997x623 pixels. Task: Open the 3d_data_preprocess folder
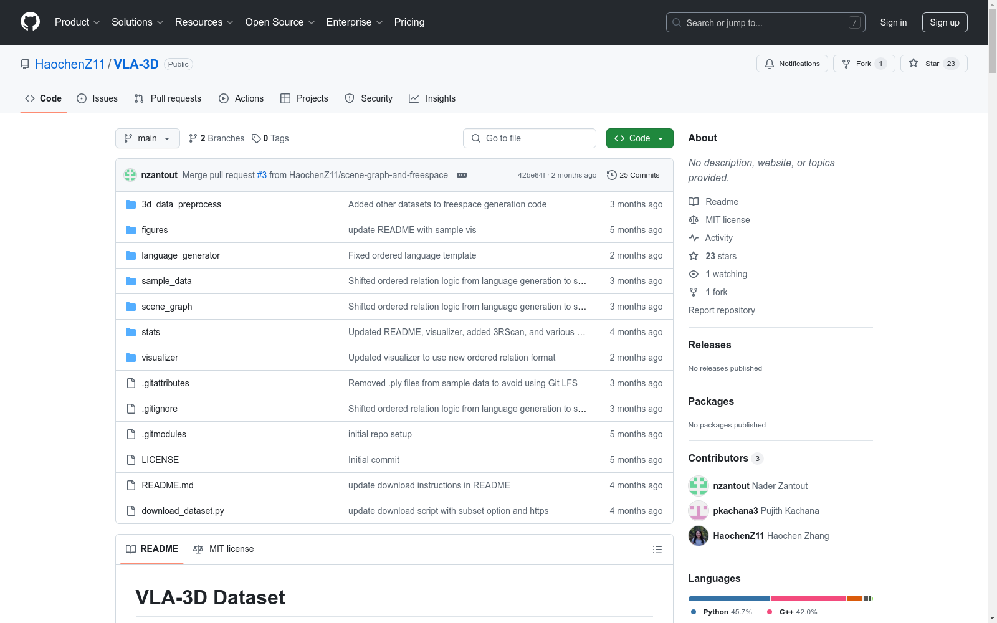click(181, 204)
